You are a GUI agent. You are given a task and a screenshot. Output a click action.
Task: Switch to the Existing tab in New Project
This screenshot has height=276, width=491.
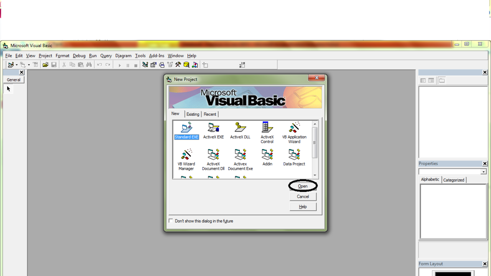coord(193,114)
